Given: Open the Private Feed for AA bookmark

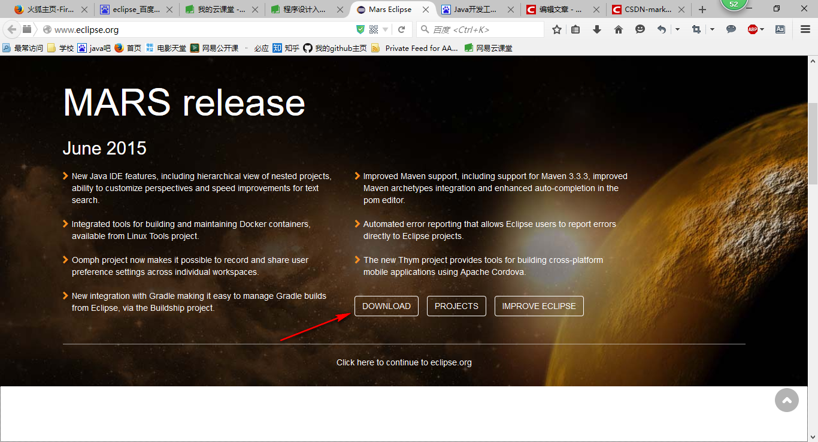Looking at the screenshot, I should coord(415,48).
